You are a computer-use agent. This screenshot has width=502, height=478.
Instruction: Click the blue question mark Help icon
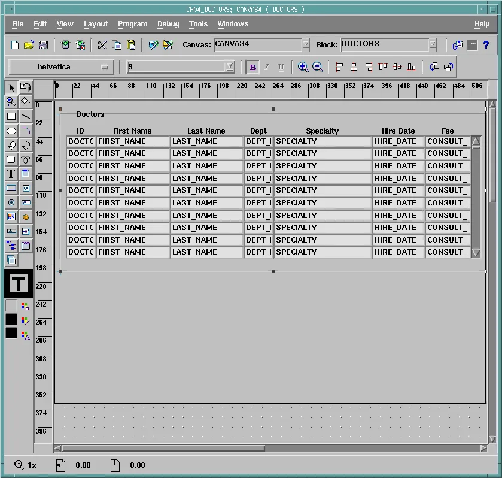point(486,45)
